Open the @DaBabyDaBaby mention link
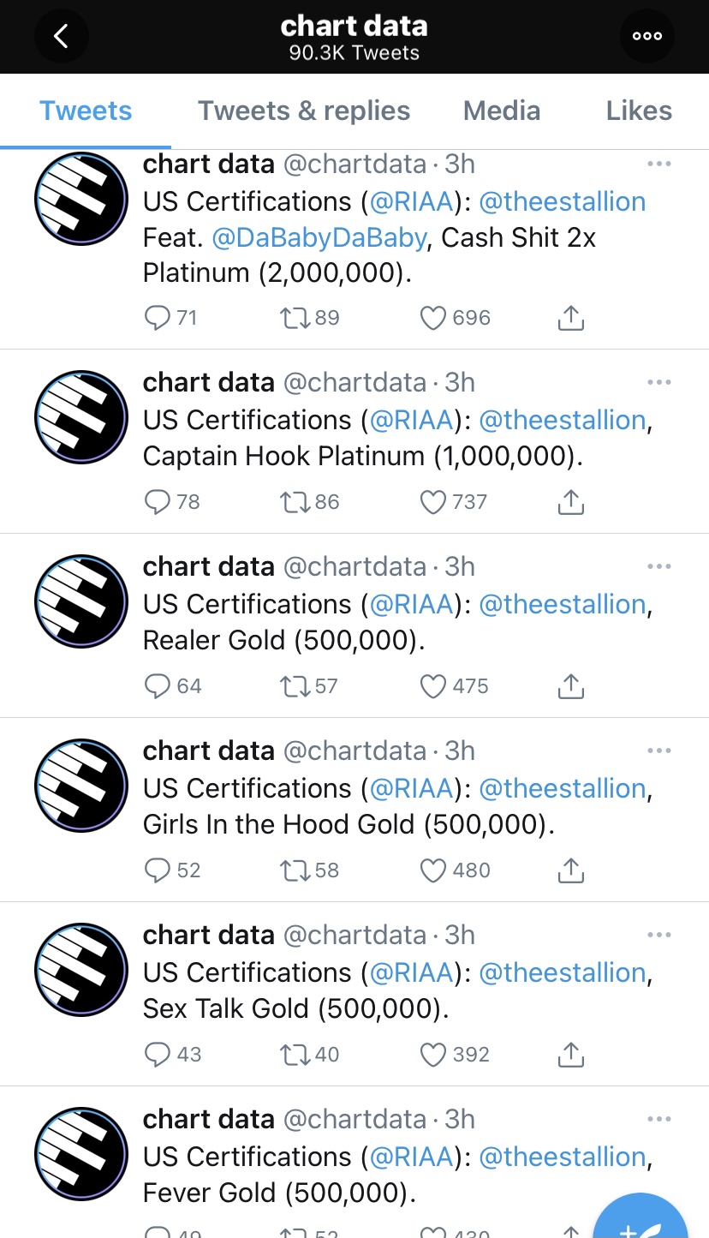 (x=319, y=237)
